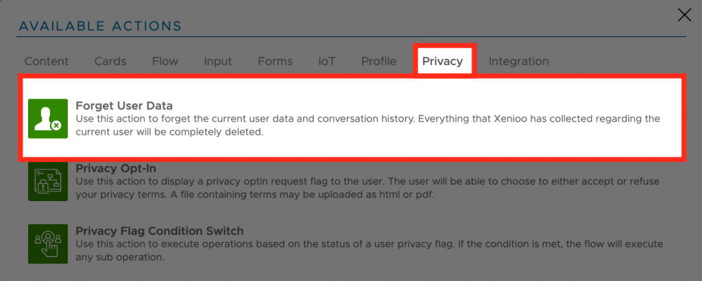This screenshot has height=281, width=702.
Task: Open the Integration tab
Action: (x=518, y=62)
